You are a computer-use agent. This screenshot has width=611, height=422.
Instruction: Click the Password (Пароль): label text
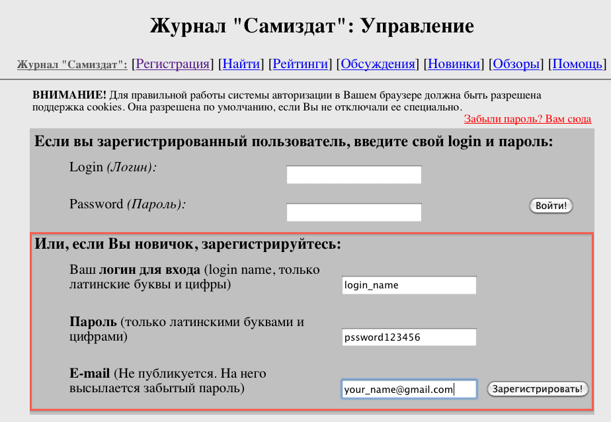click(x=128, y=204)
